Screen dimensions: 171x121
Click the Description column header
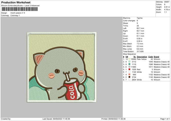[x=142, y=57]
